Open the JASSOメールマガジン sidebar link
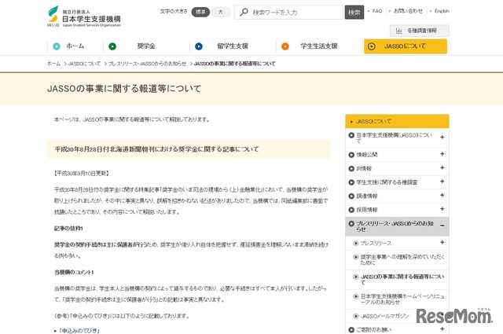This screenshot has width=503, height=334. click(385, 317)
